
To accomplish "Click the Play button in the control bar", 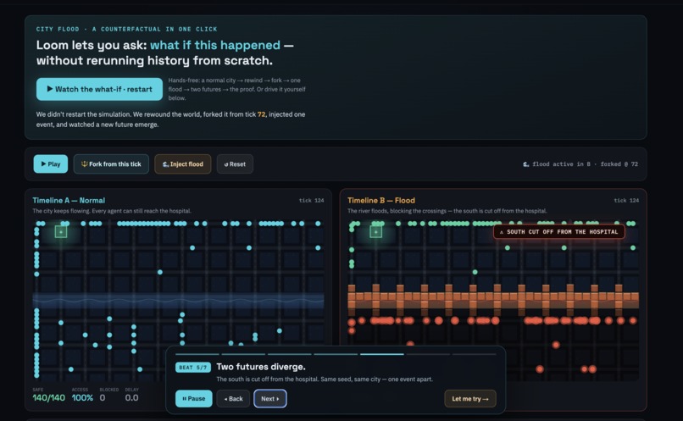I will (x=51, y=164).
